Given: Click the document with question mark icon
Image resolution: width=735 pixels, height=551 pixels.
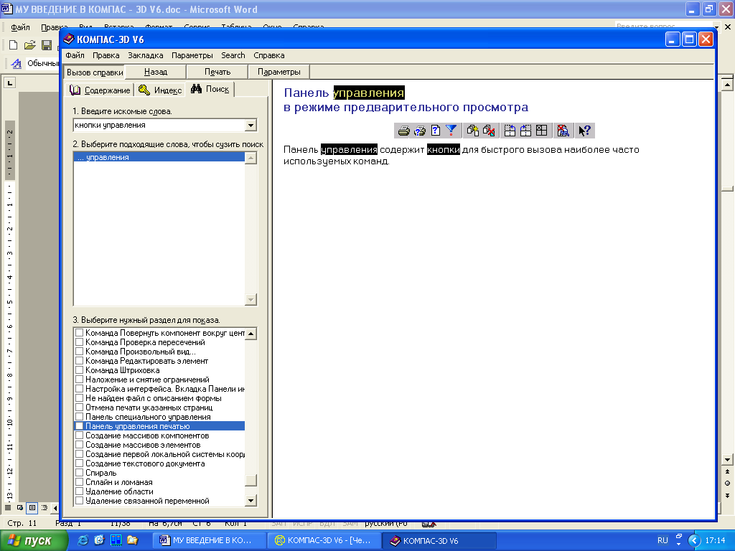Looking at the screenshot, I should click(x=436, y=131).
